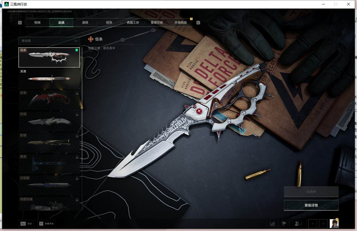The image size is (357, 231).
Task: Open the flag icon in bottom bar
Action: [284, 224]
